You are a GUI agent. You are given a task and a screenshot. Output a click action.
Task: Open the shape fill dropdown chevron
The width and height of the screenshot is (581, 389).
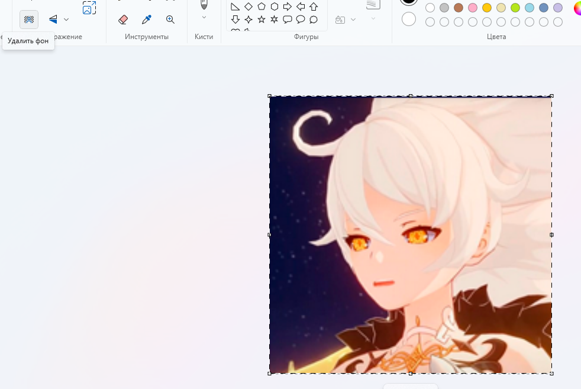[353, 20]
